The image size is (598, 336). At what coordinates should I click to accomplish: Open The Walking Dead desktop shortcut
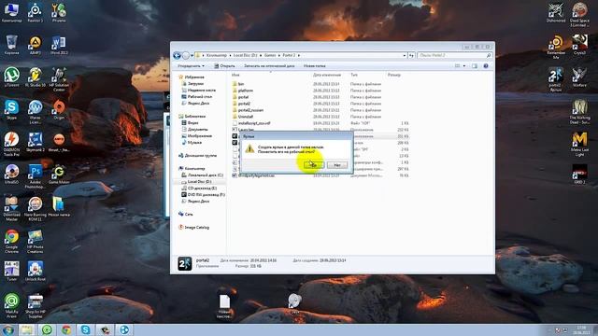(579, 111)
